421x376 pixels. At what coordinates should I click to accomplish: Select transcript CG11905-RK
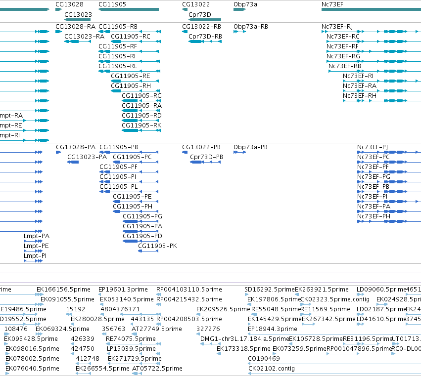pyautogui.click(x=141, y=126)
